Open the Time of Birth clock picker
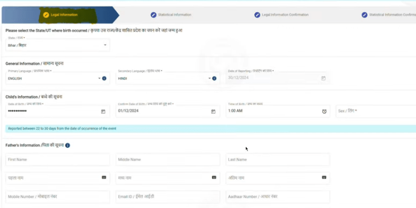The height and width of the screenshot is (208, 416). (x=324, y=111)
